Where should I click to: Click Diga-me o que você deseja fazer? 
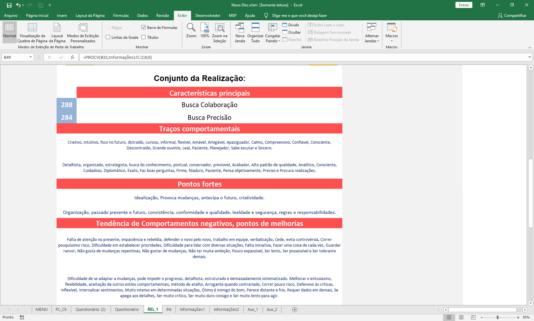[299, 16]
